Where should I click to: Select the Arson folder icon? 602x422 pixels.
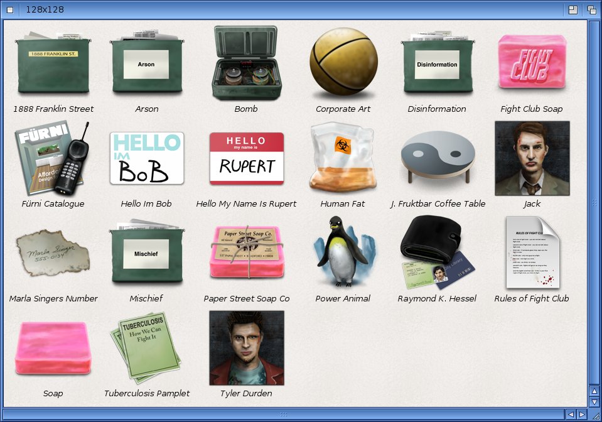[x=146, y=63]
